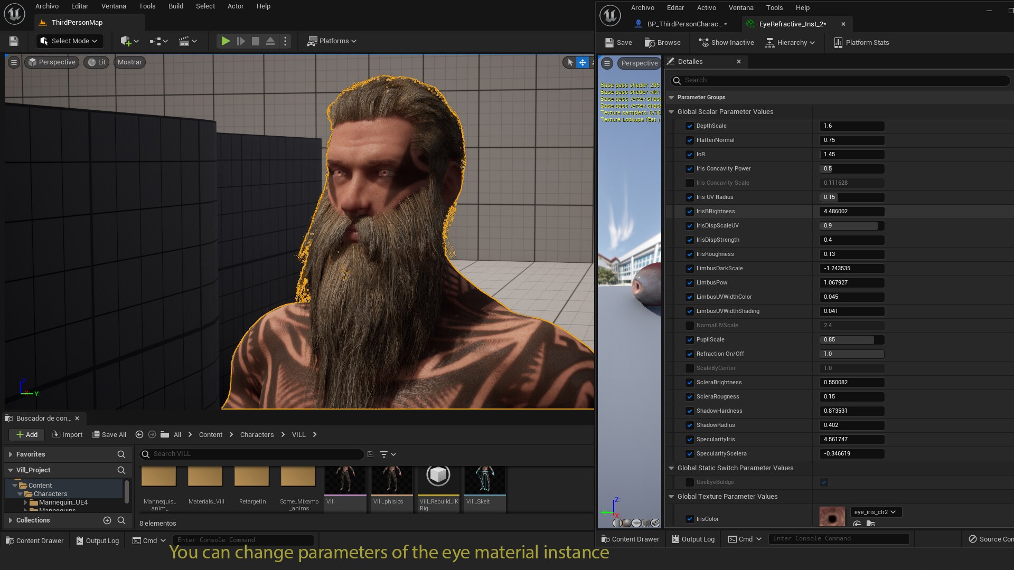Click the Browse to asset icon
The image size is (1014, 570).
[662, 42]
